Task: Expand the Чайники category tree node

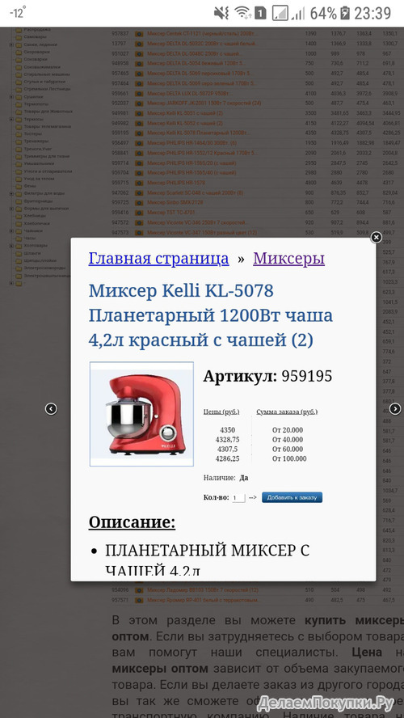Action: [x=11, y=230]
